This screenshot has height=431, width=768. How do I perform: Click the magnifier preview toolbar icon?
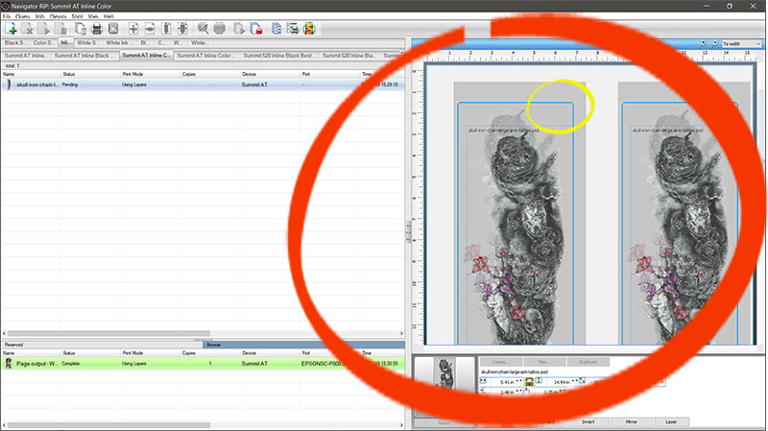pyautogui.click(x=203, y=29)
